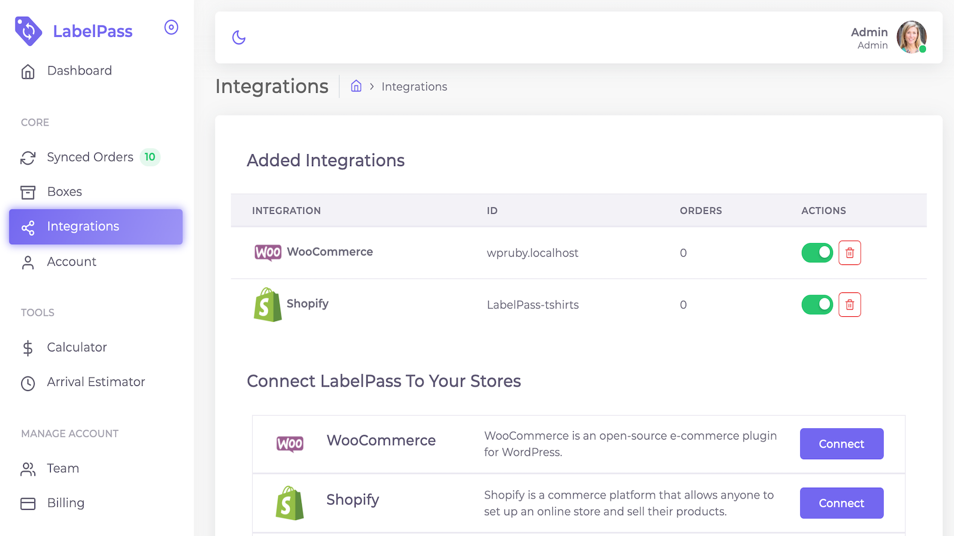The image size is (954, 536).
Task: Click the Added Integrations heading
Action: (x=326, y=161)
